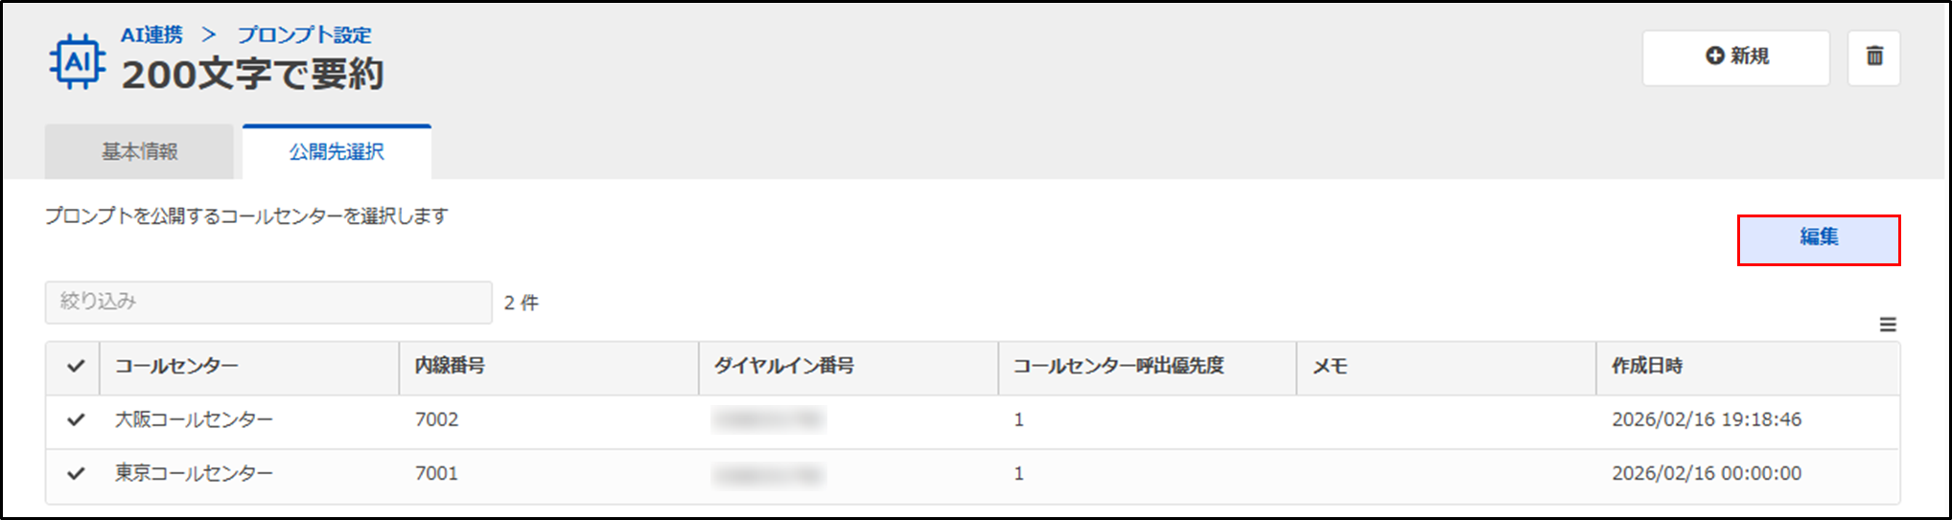This screenshot has height=520, width=1952.
Task: Switch to the 基本情報 tab
Action: coord(140,152)
